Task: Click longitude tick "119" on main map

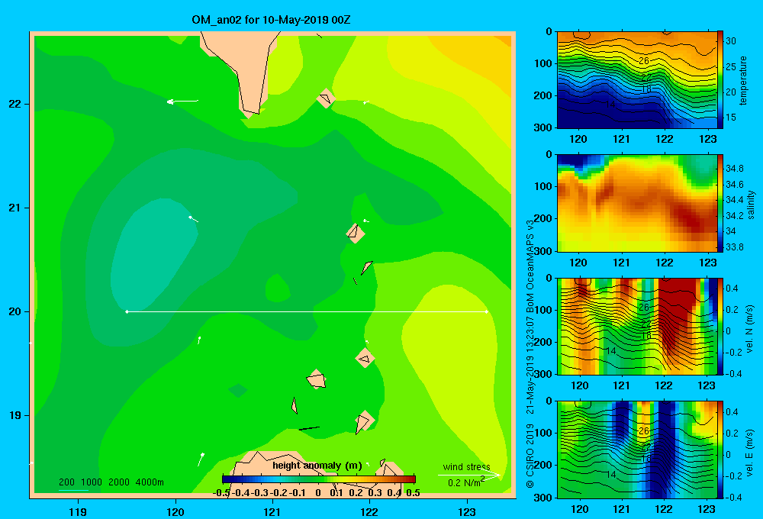Action: point(78,511)
